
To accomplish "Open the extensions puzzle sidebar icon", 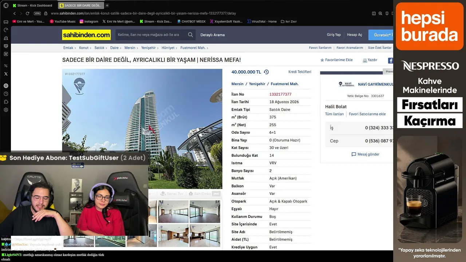I will (x=6, y=102).
